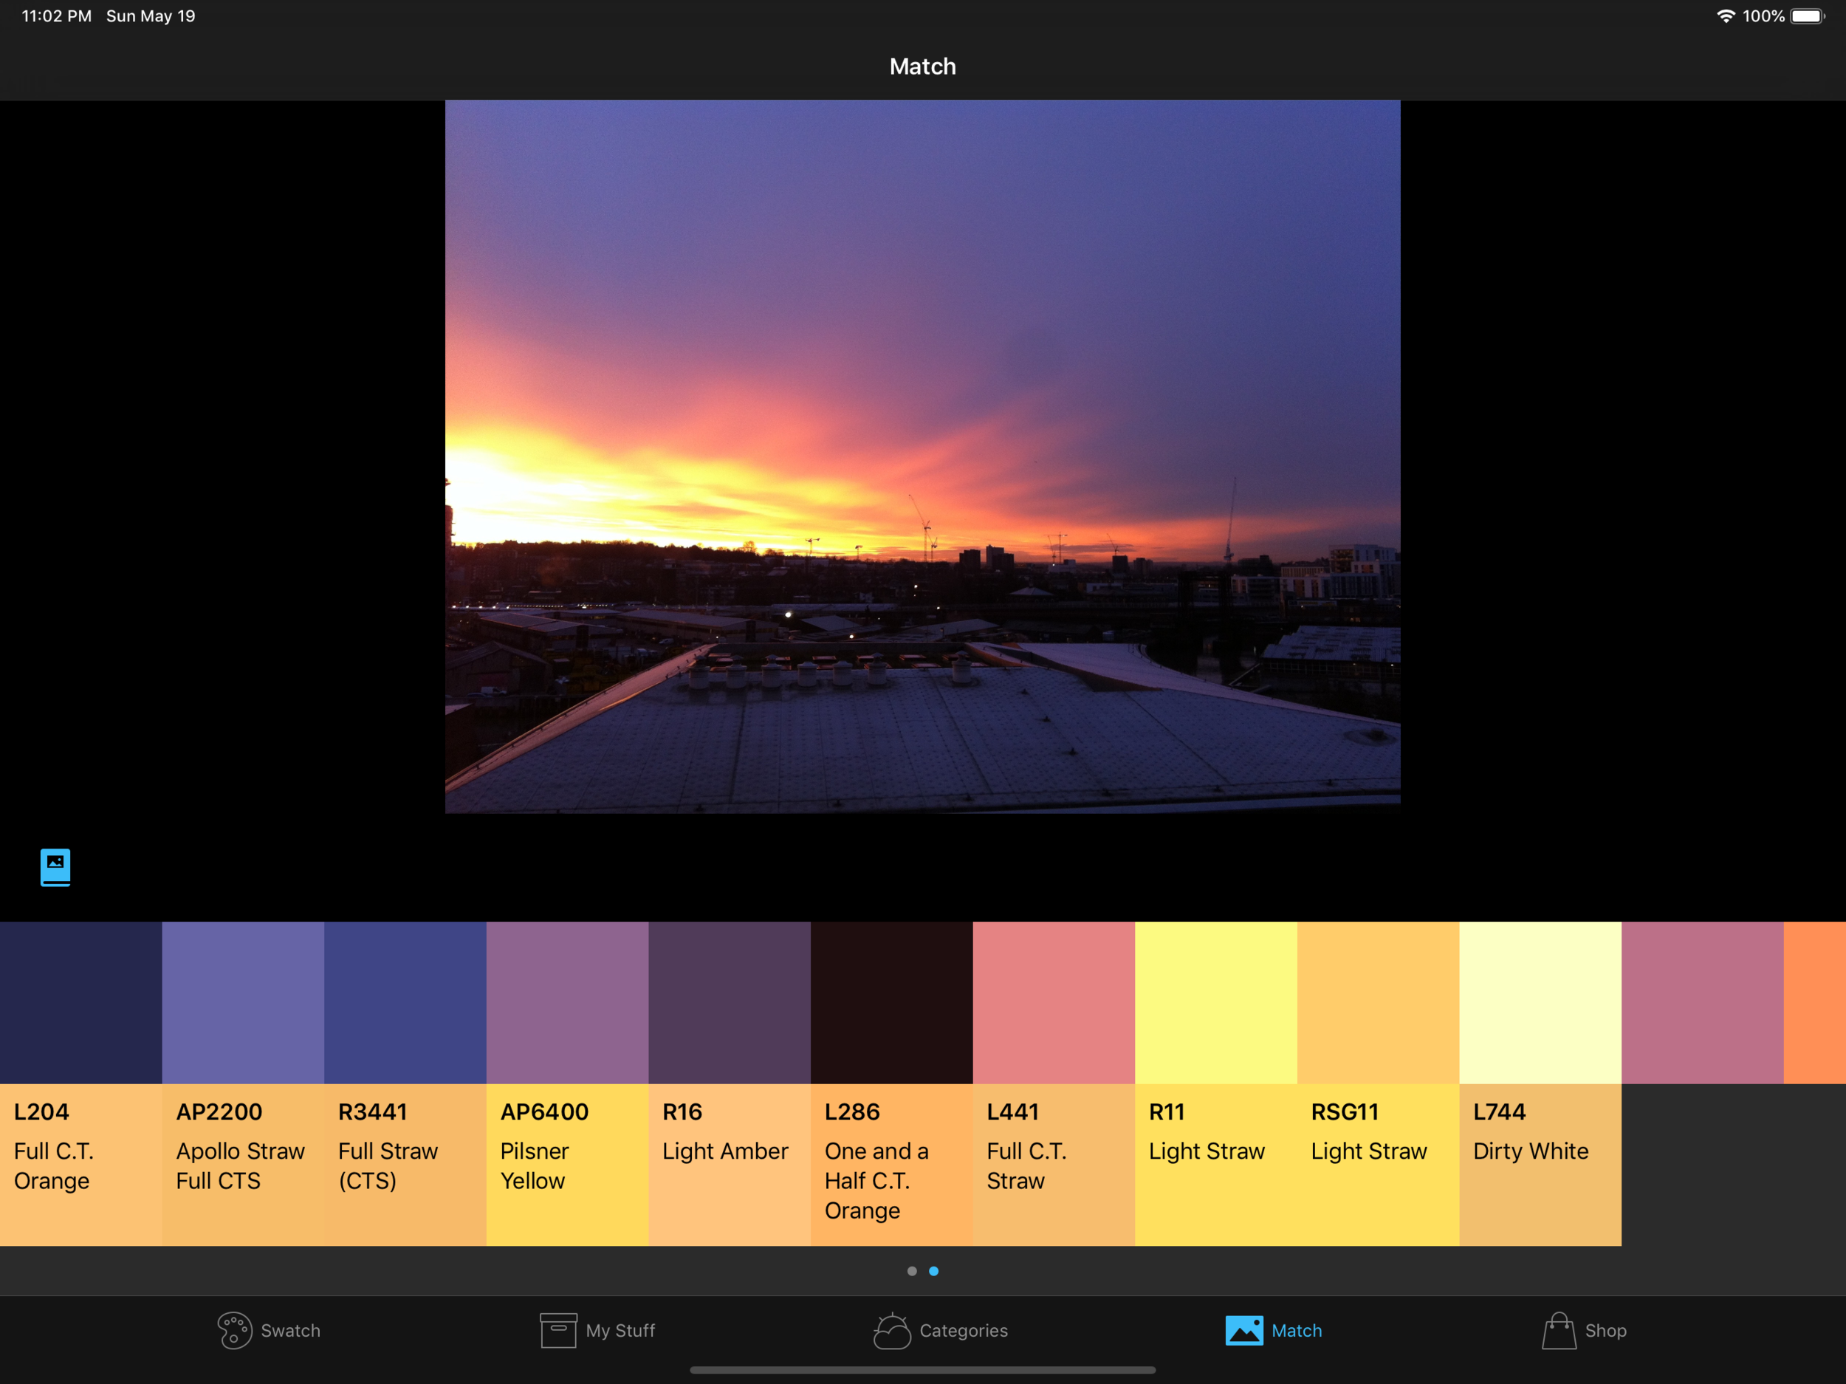The width and height of the screenshot is (1846, 1384).
Task: Choose the orange swatch at far right
Action: [x=1816, y=1002]
